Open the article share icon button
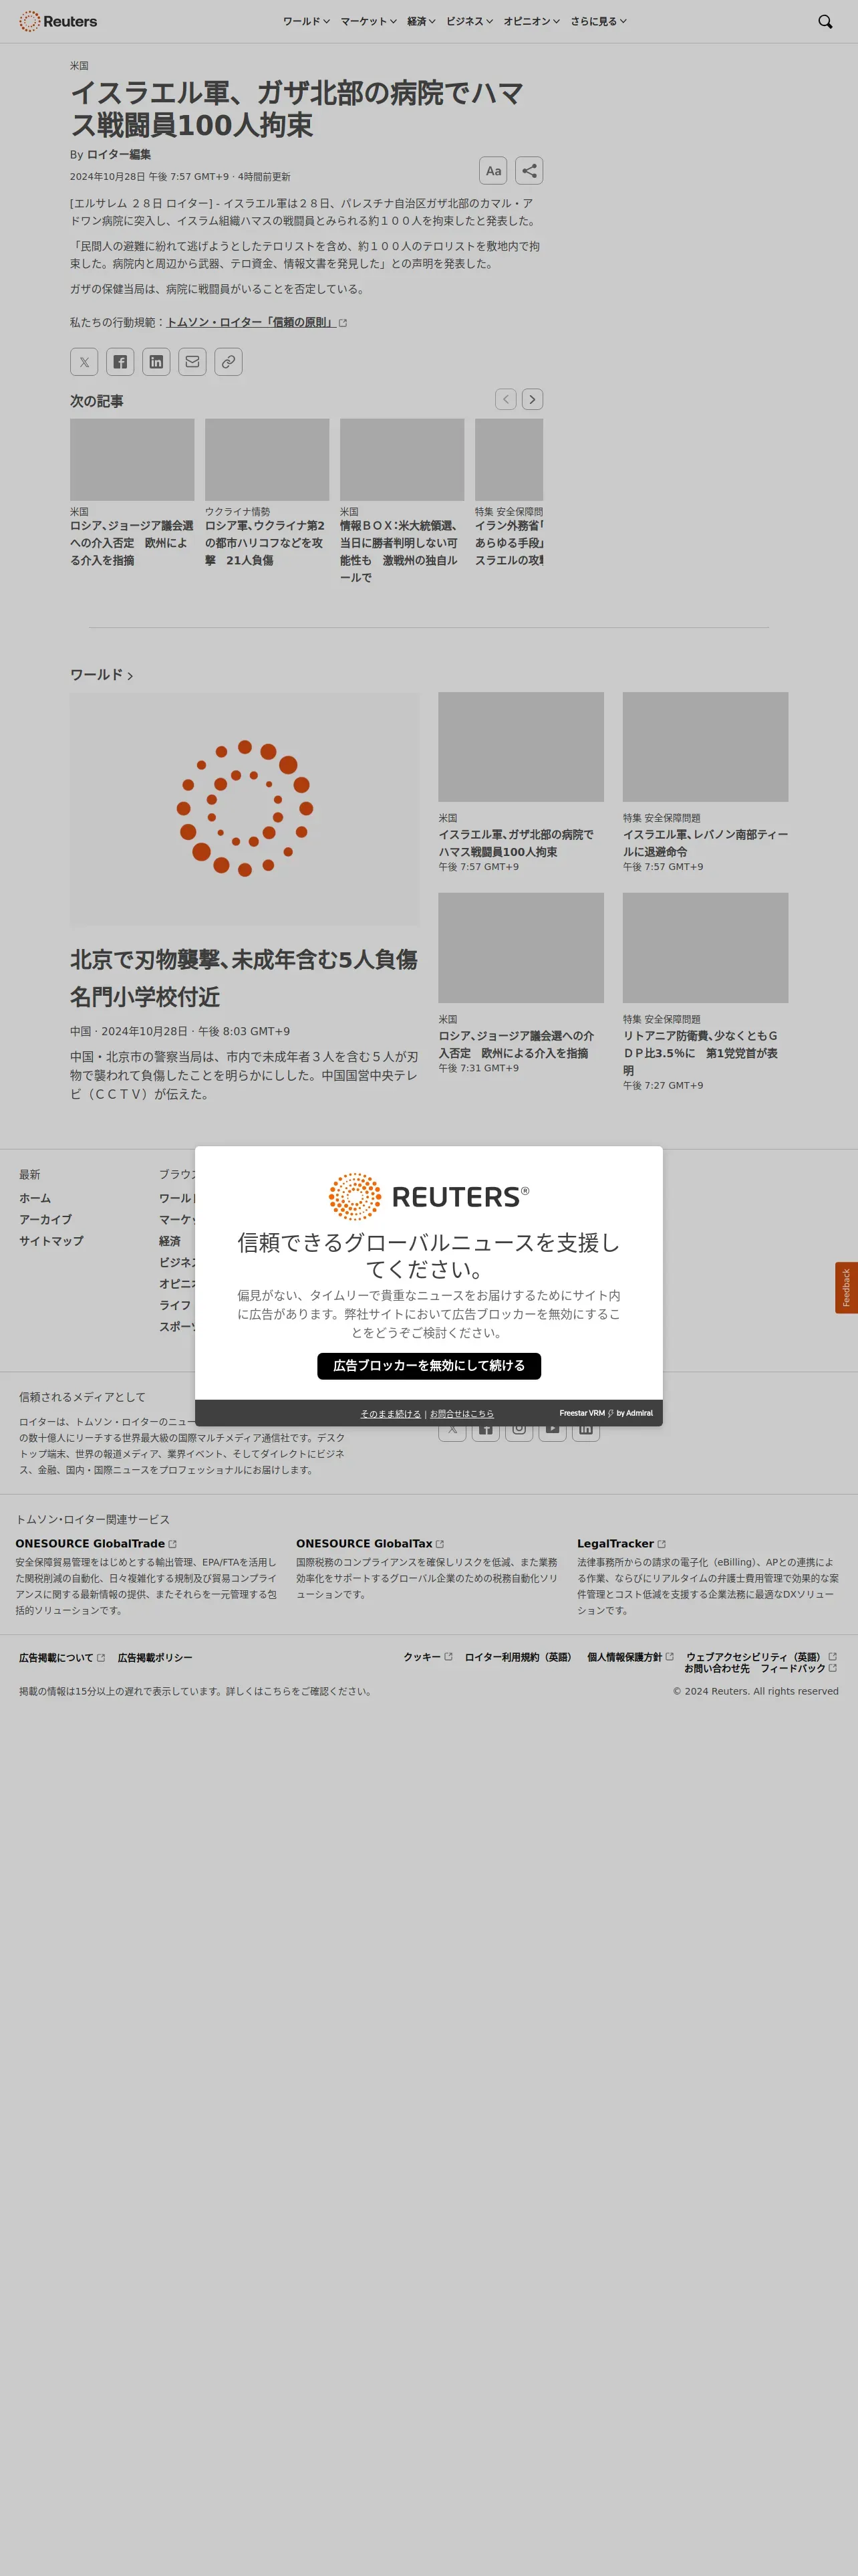858x2576 pixels. click(529, 171)
